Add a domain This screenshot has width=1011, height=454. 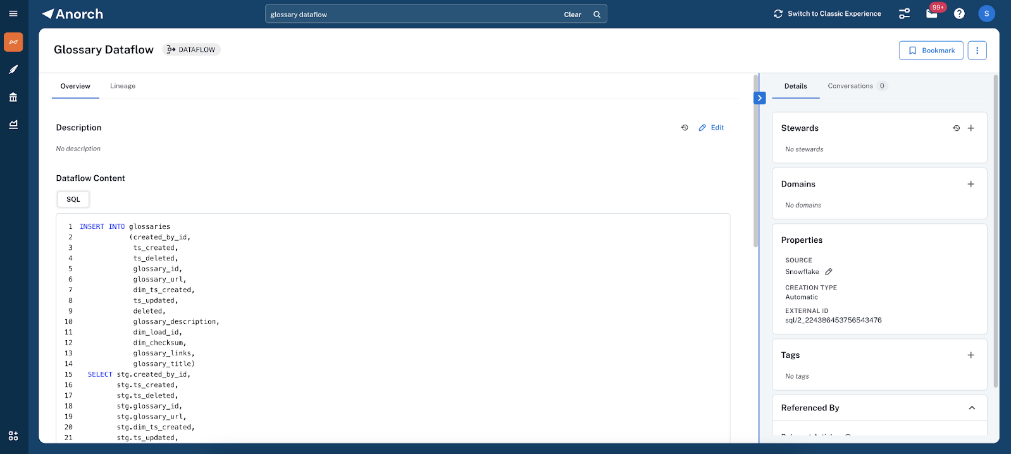click(x=971, y=184)
